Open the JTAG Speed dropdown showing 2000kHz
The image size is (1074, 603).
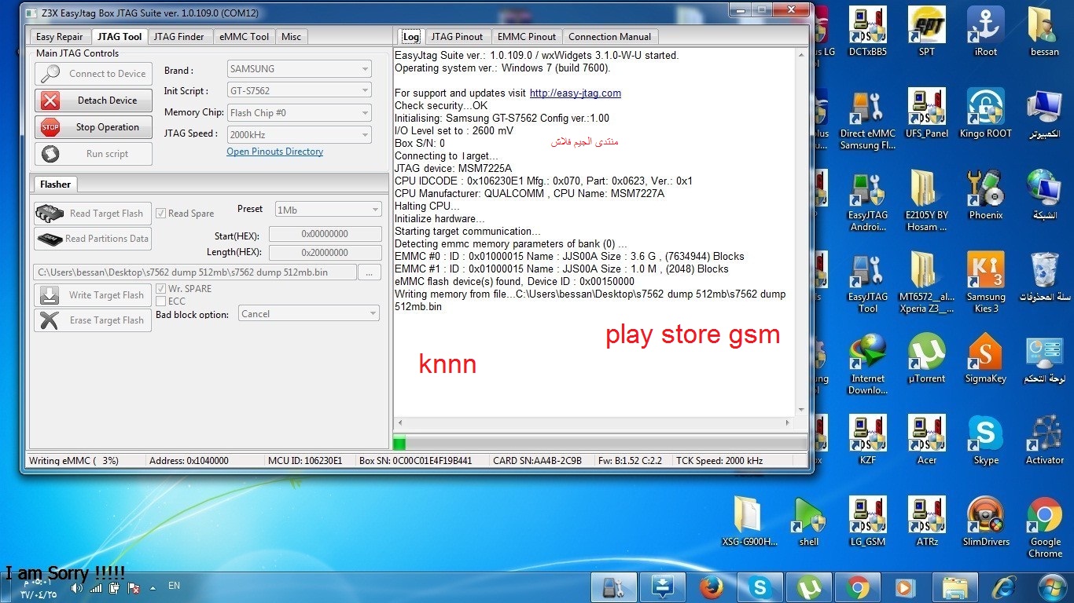pyautogui.click(x=299, y=135)
